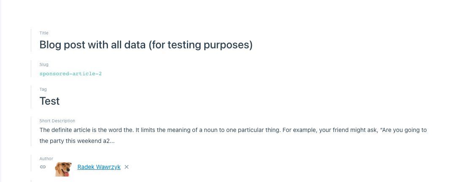This screenshot has height=182, width=457.
Task: Click the Short Description field label
Action: [x=57, y=121]
